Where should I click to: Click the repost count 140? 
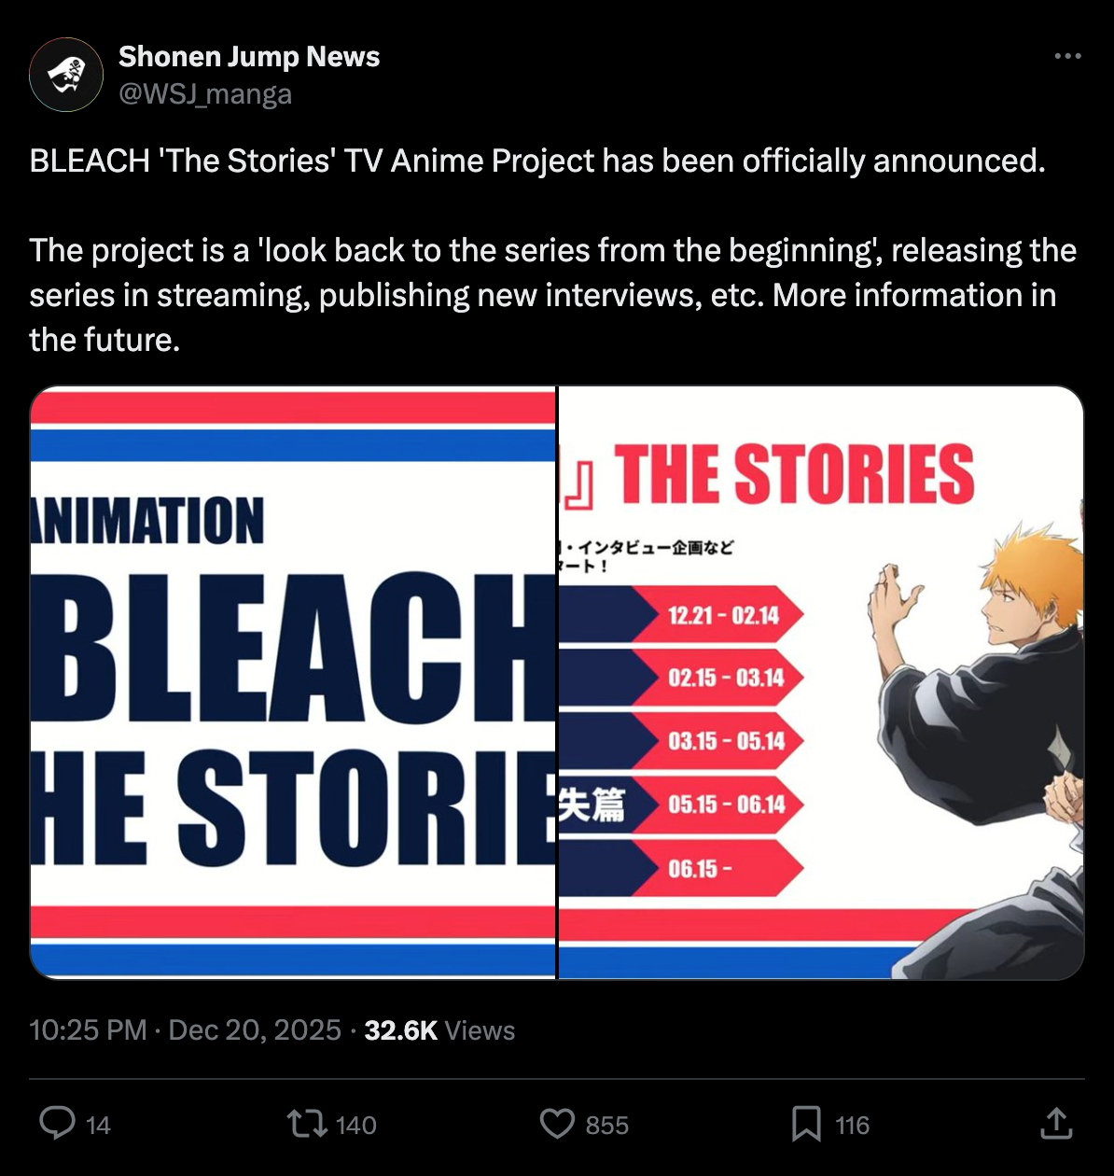355,1125
